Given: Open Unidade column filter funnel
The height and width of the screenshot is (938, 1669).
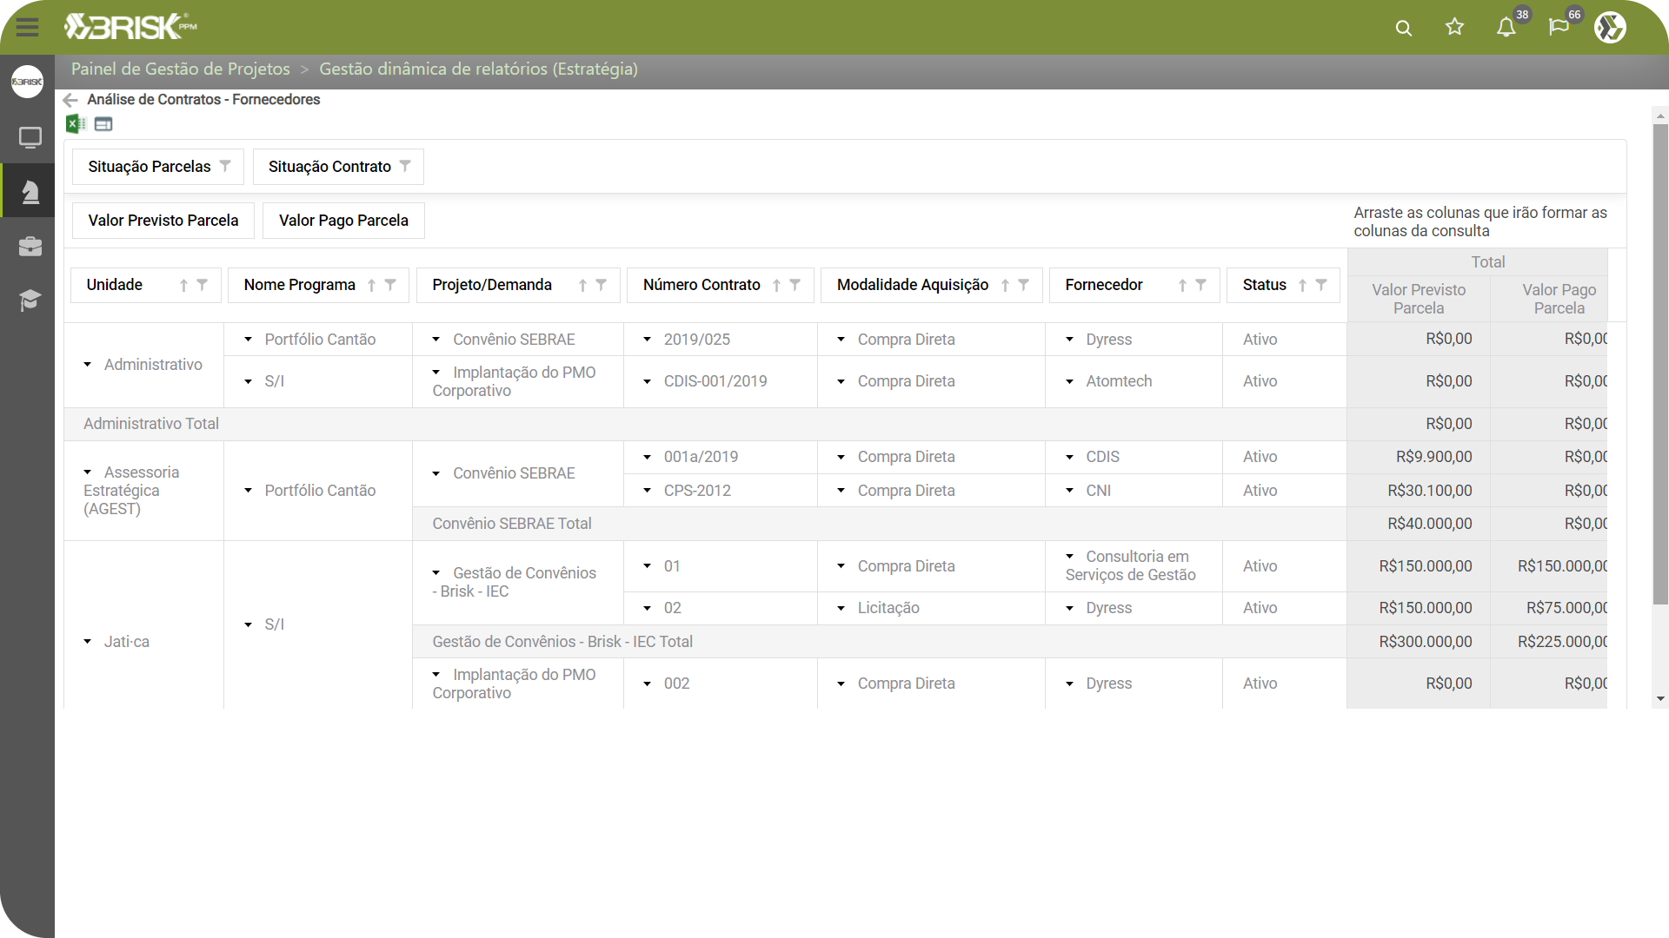Looking at the screenshot, I should click(203, 285).
